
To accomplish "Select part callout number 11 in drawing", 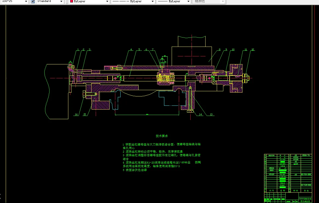I will tap(246, 50).
